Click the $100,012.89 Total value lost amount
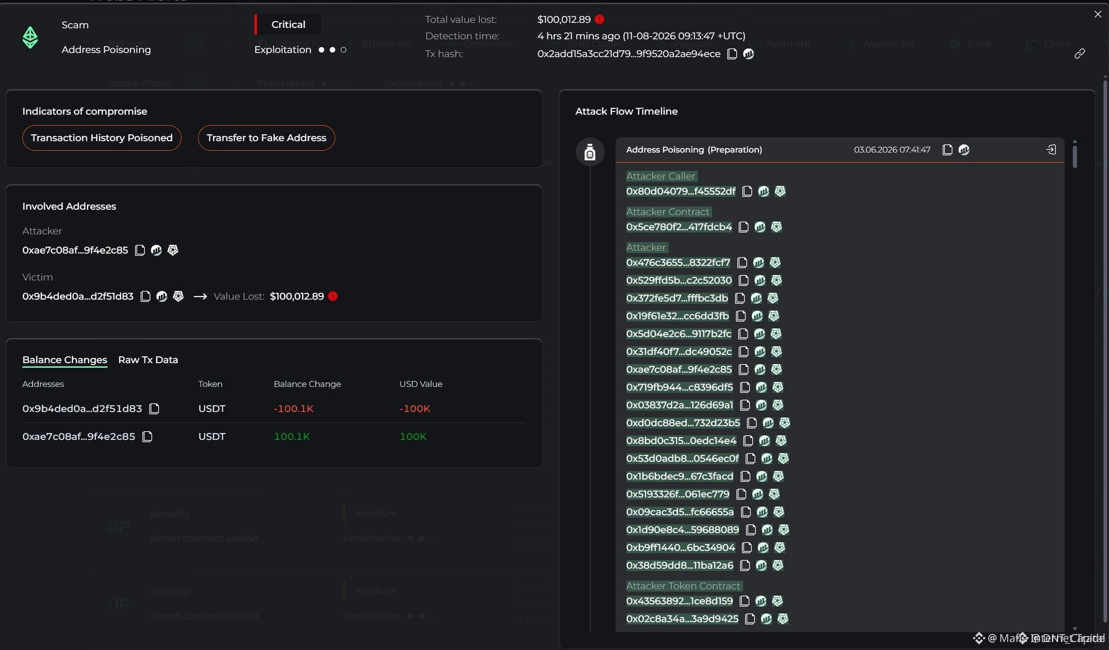This screenshot has width=1109, height=650. pos(564,20)
